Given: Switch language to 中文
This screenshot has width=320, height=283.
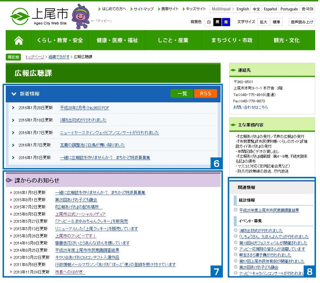Looking at the screenshot, I should point(256,9).
